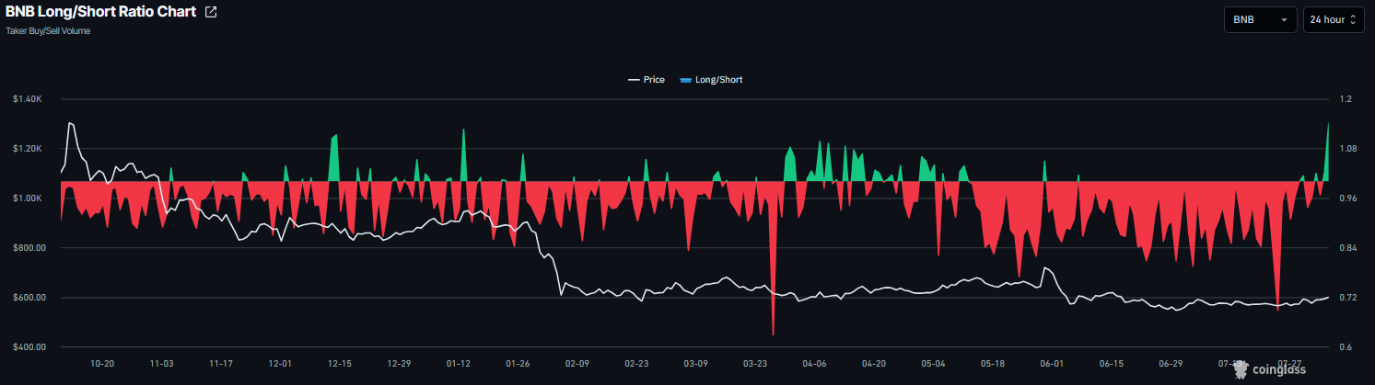Toggle the Long/Short series legend label
The image size is (1375, 385).
click(x=718, y=80)
